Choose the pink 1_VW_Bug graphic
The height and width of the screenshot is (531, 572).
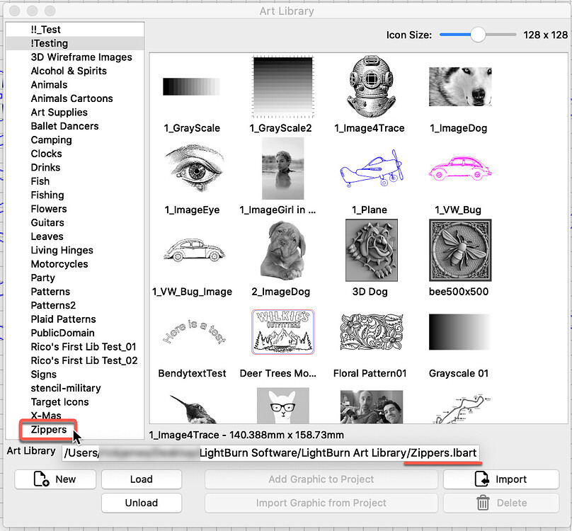click(x=460, y=169)
